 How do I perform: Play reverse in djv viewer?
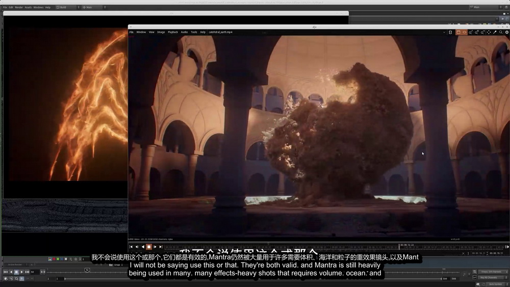(x=143, y=247)
